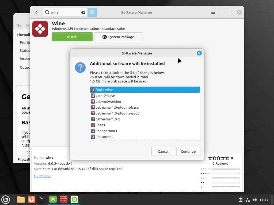Select libasound2 in the package list
Screen dimensions: 274x205
tap(145, 137)
